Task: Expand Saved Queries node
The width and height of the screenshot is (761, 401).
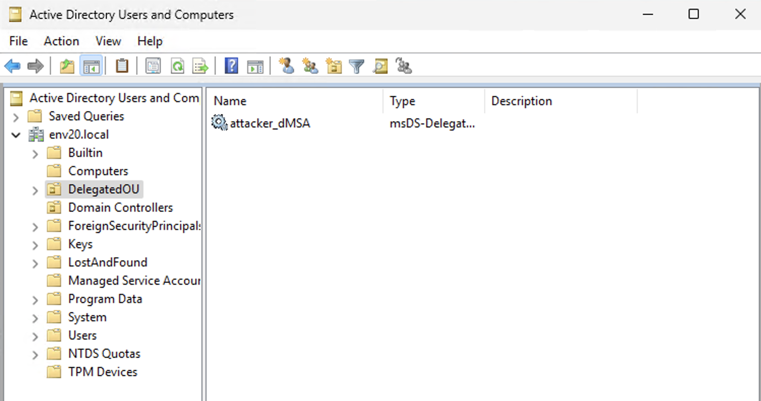Action: click(x=16, y=117)
